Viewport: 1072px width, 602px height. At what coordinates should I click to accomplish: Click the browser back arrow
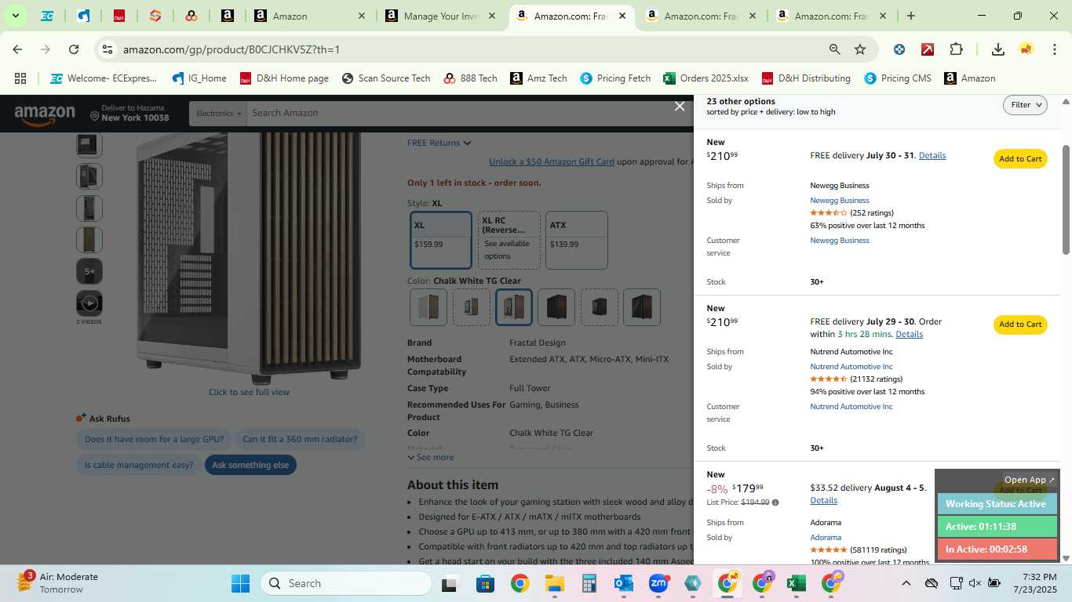click(17, 49)
